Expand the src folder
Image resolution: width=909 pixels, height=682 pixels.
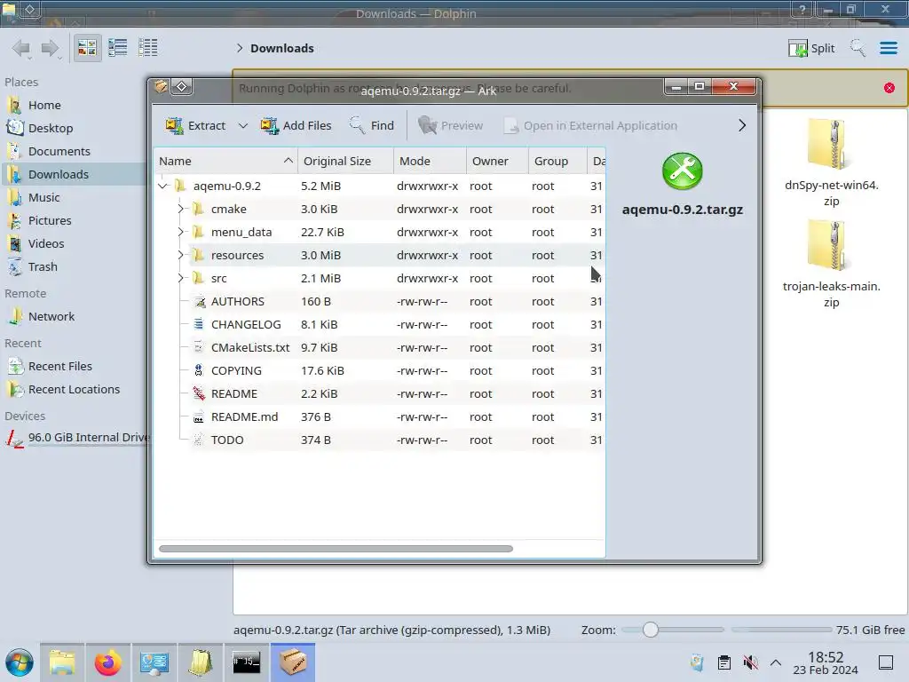tap(180, 278)
